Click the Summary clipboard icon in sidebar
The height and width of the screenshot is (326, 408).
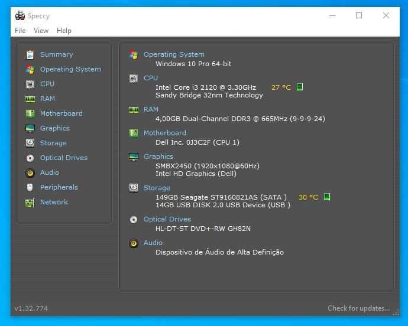[30, 54]
